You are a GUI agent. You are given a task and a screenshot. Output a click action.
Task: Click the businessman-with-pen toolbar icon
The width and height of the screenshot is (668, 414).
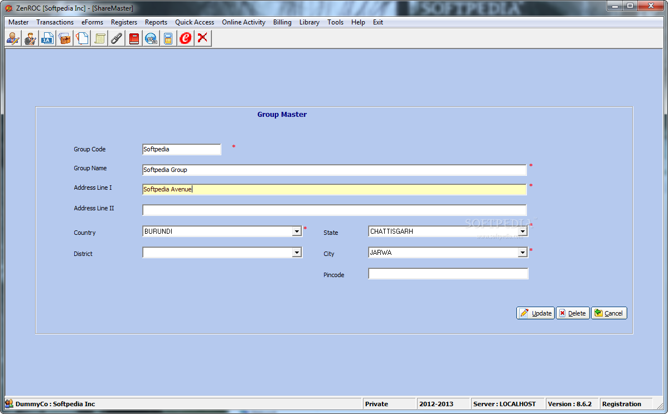pos(30,39)
